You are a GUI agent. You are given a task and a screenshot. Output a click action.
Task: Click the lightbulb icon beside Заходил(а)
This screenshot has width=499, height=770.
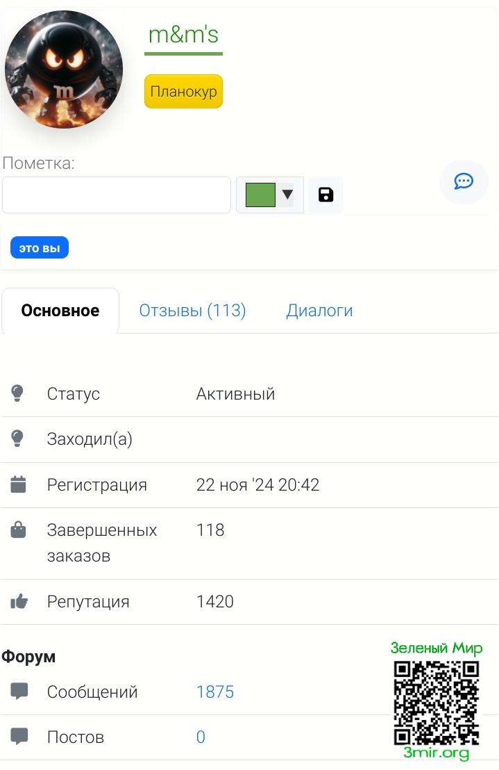(x=18, y=439)
